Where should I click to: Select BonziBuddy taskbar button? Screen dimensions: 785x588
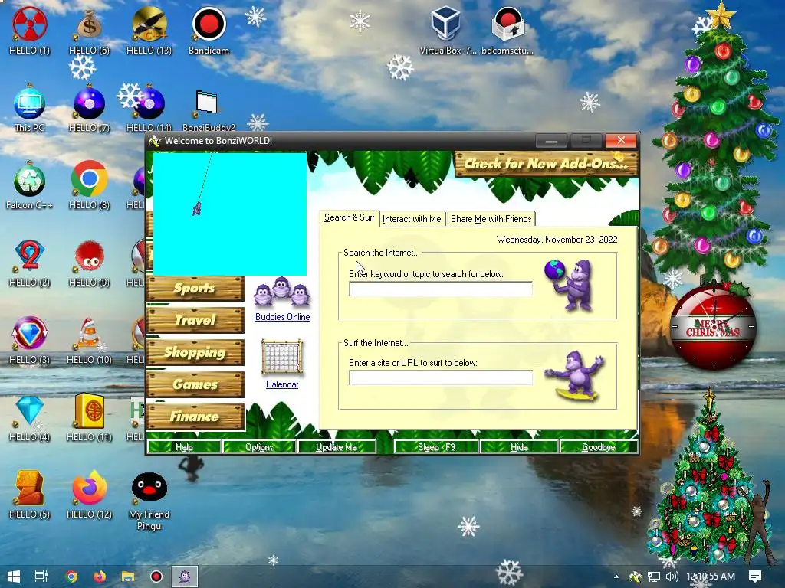click(x=185, y=577)
